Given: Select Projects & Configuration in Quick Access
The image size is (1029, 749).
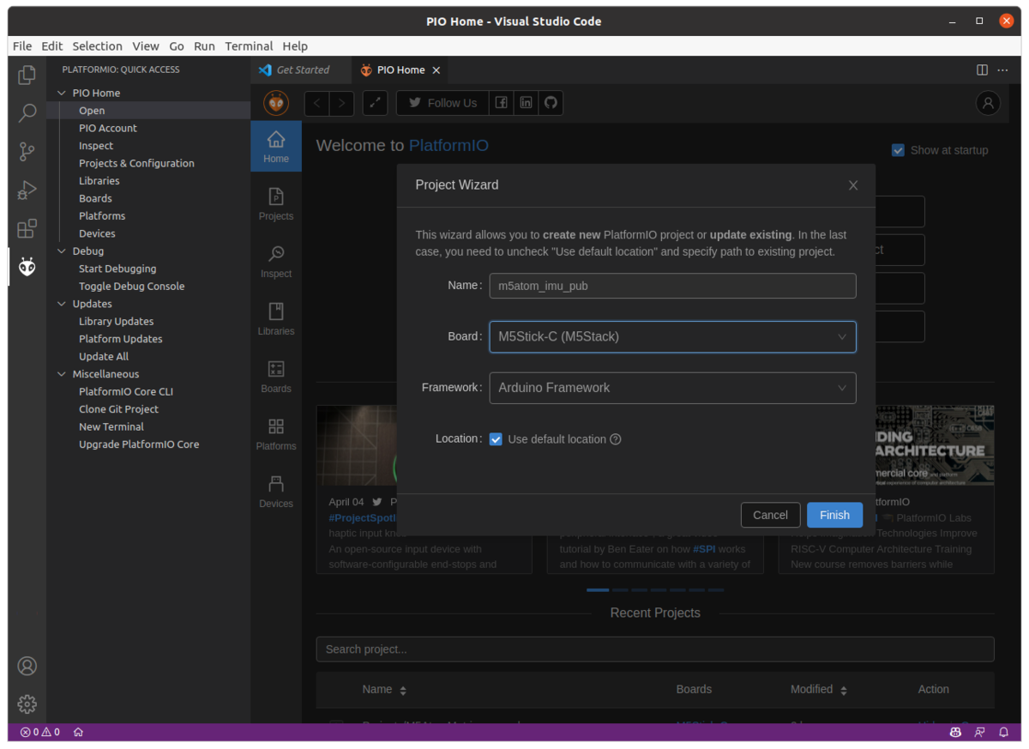Looking at the screenshot, I should (136, 163).
